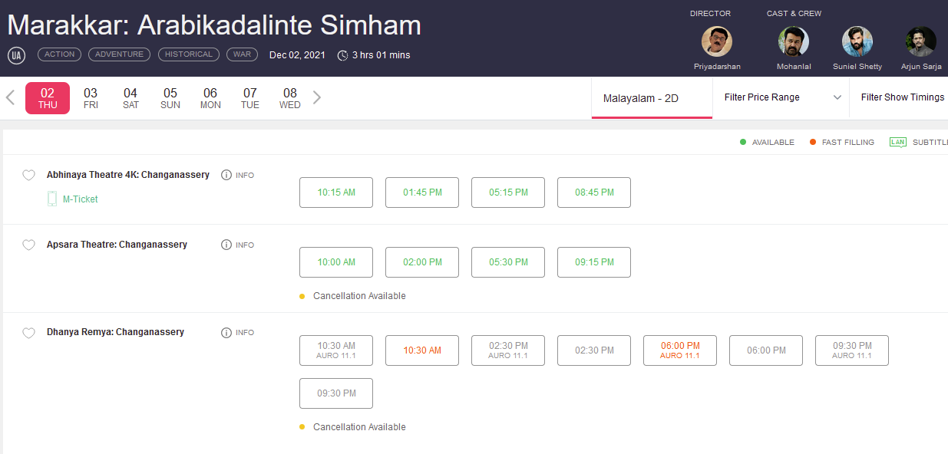
Task: Select date 06 MON
Action: click(210, 98)
